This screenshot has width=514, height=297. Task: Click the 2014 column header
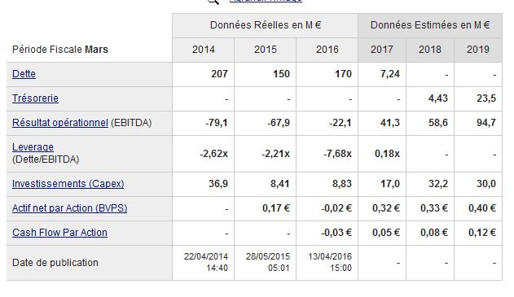coord(204,50)
